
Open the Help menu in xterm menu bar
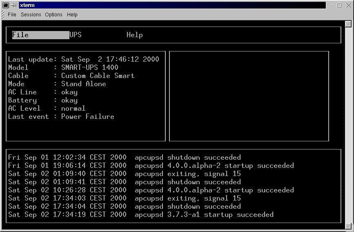click(72, 15)
